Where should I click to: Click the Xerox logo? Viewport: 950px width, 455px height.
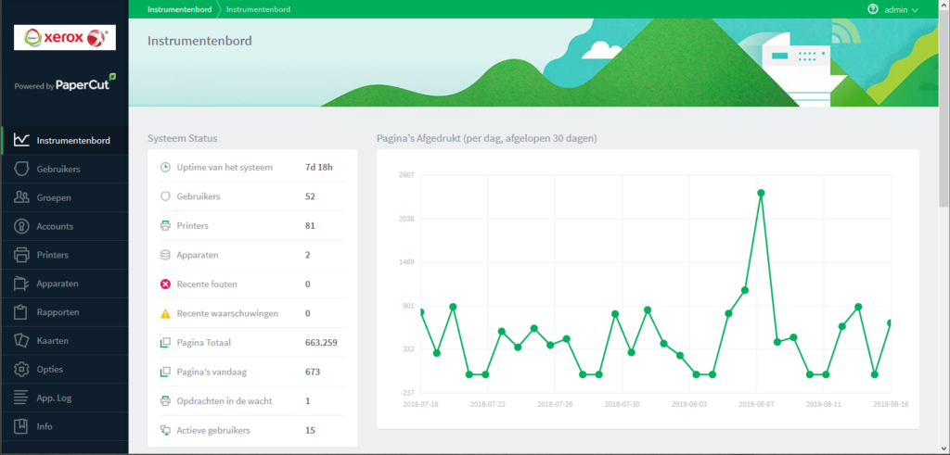(65, 37)
